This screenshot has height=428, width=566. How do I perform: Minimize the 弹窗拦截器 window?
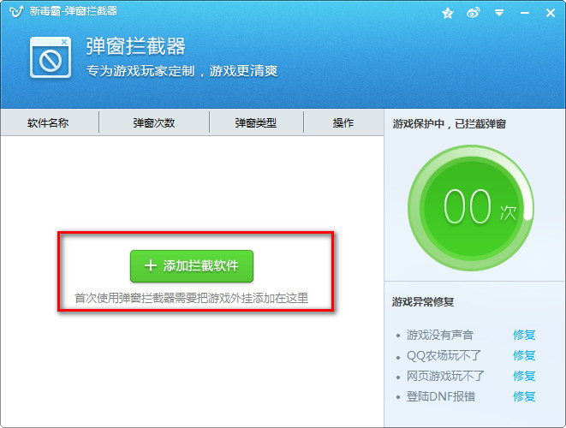coord(525,14)
